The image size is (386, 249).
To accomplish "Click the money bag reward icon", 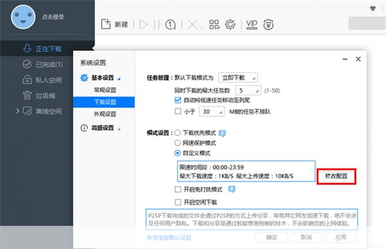I will pos(268,24).
